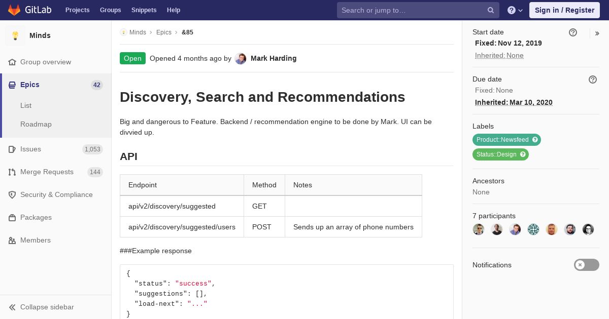Screen dimensions: 609x319
Task: Click the Sign in / Register button
Action: point(564,10)
